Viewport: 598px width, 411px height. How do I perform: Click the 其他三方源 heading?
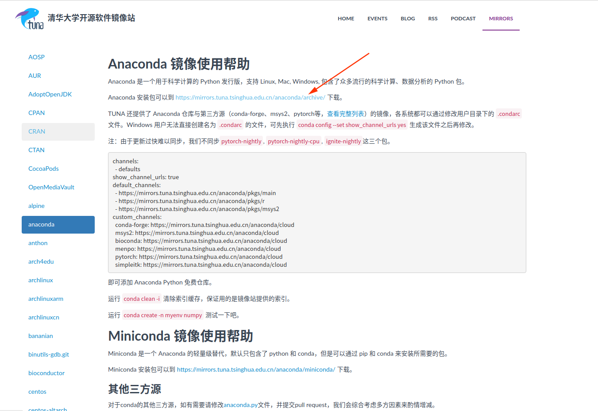click(x=135, y=389)
